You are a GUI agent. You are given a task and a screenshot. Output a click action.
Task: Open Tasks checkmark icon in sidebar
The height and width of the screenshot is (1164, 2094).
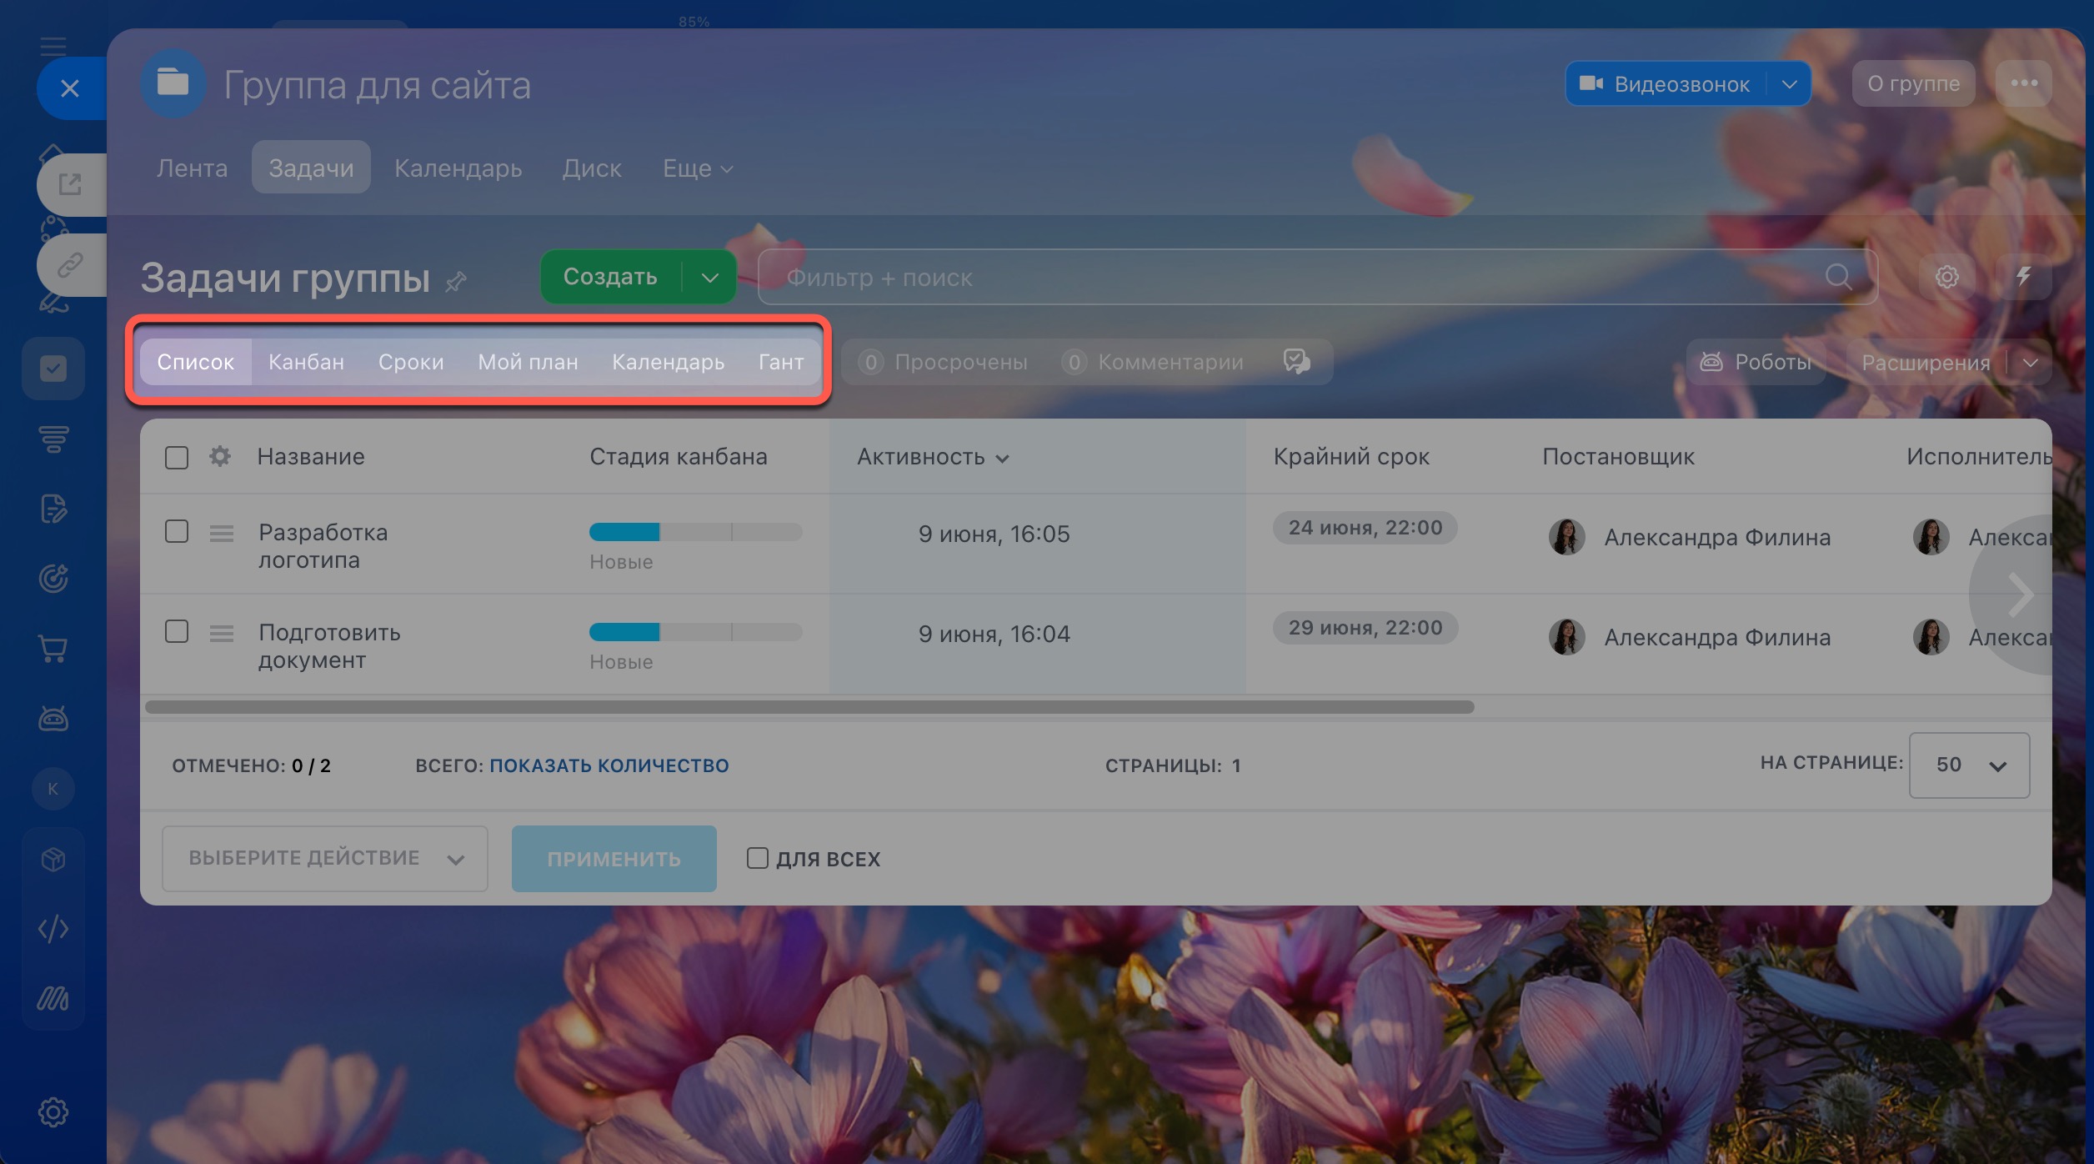click(53, 368)
